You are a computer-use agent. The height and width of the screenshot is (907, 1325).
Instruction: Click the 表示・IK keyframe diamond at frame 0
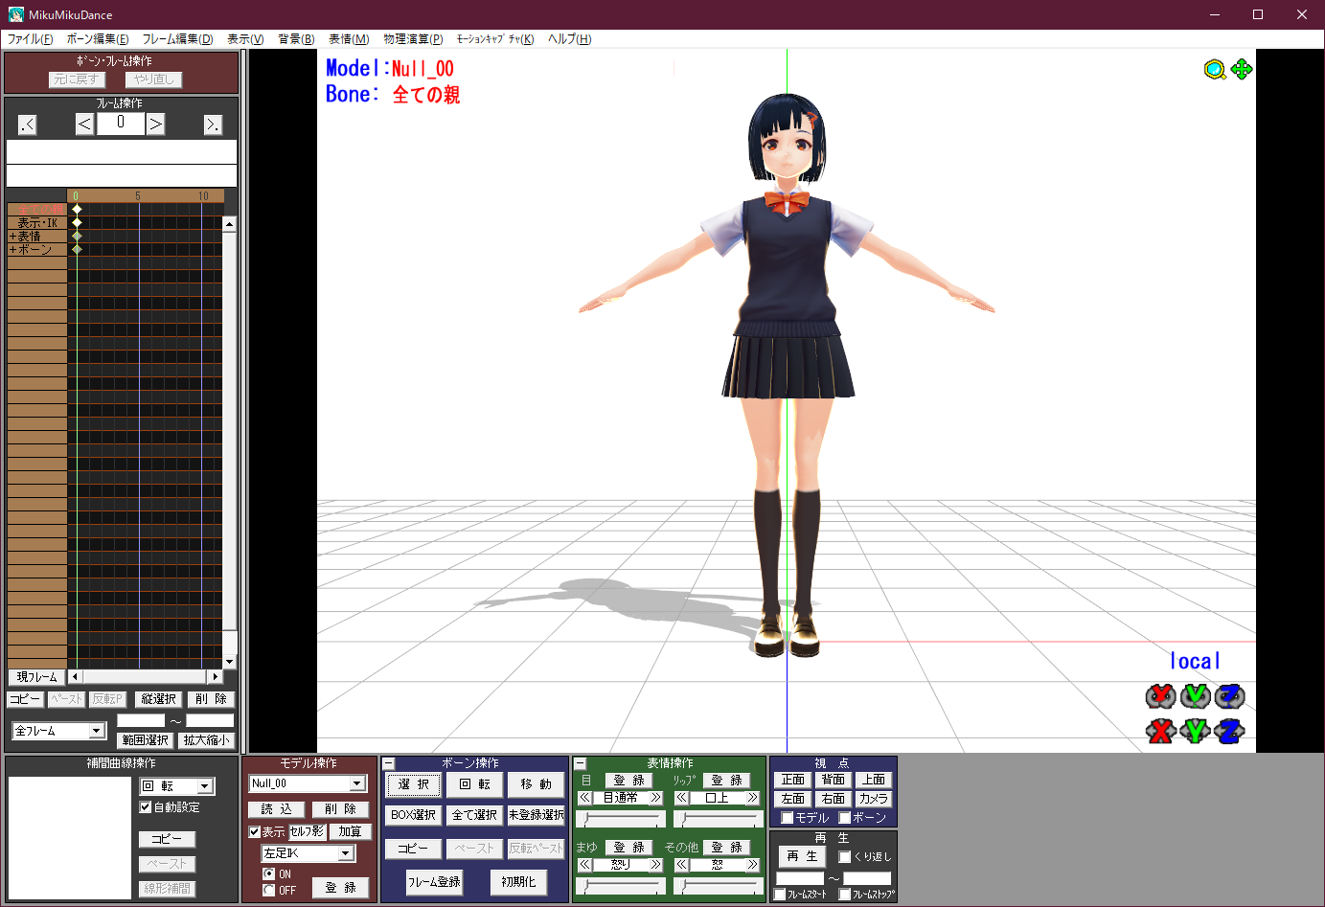(x=77, y=222)
